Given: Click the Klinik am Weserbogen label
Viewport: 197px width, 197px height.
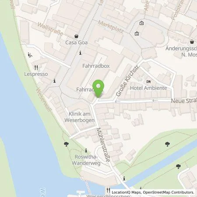Looking at the screenshot, I should 80,117.
